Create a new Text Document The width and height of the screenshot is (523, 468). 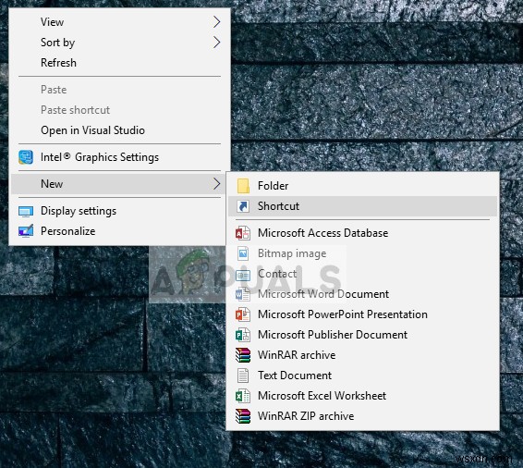click(x=363, y=376)
